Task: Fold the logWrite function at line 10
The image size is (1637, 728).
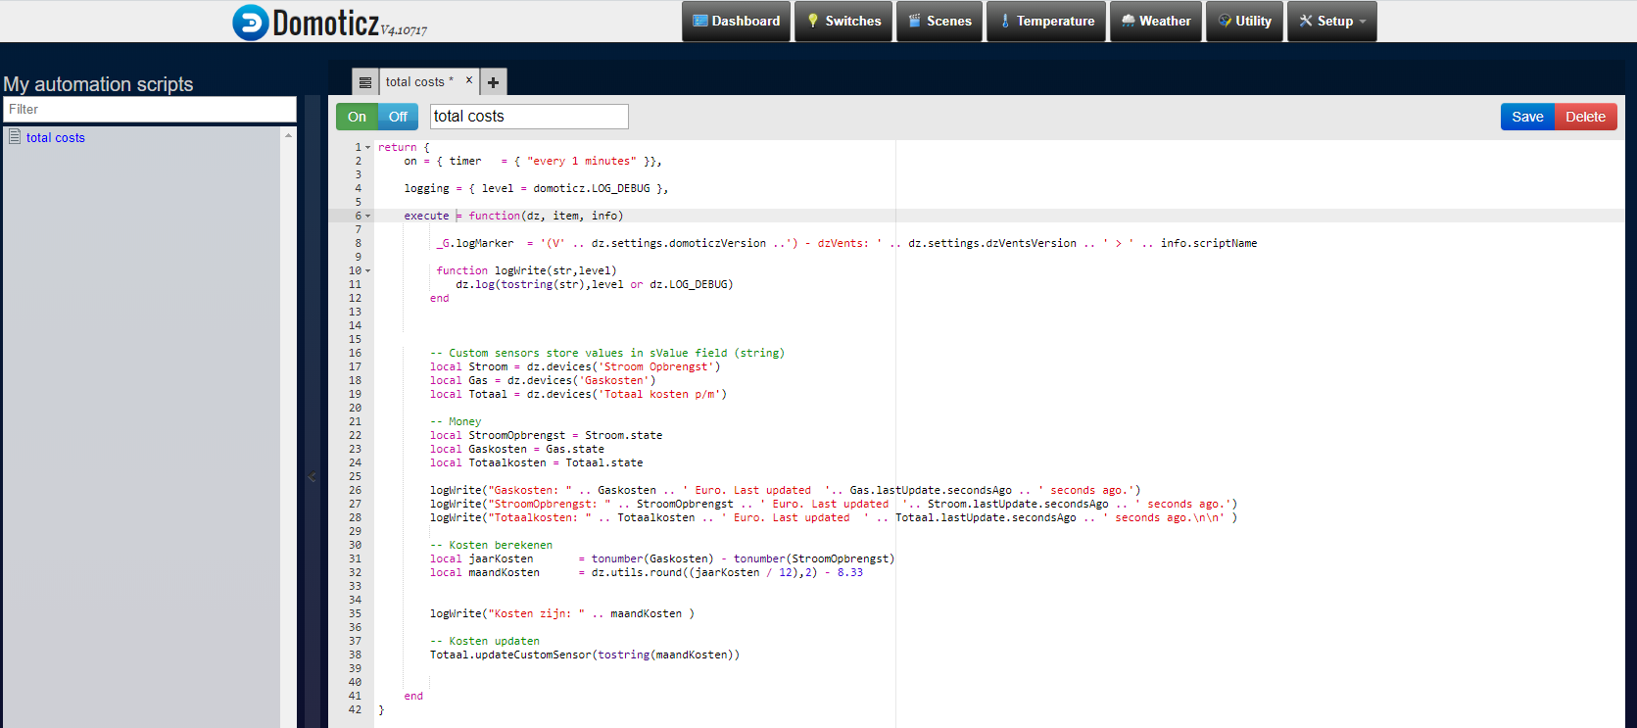Action: [368, 271]
